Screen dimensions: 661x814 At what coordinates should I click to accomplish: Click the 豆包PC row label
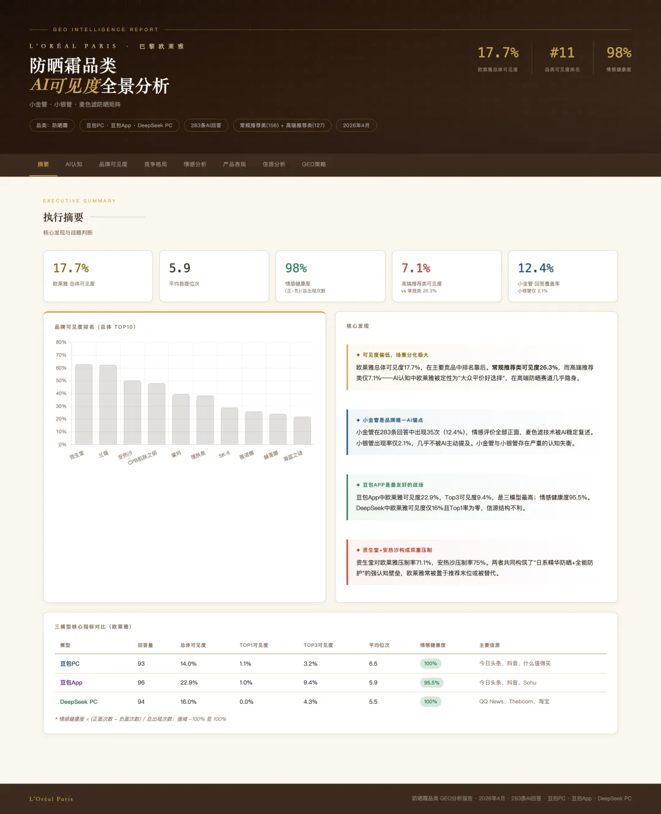click(70, 663)
